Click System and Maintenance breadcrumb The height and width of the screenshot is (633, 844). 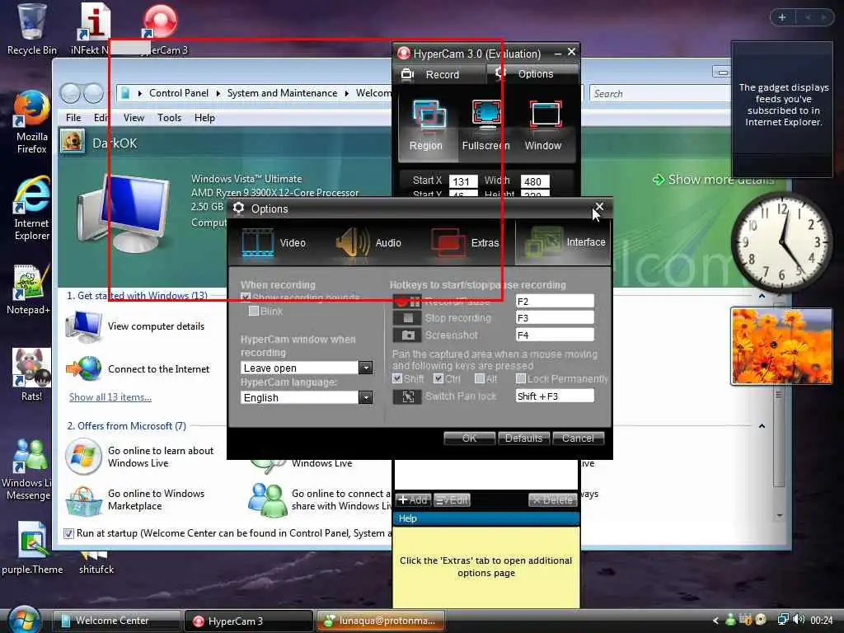(282, 93)
